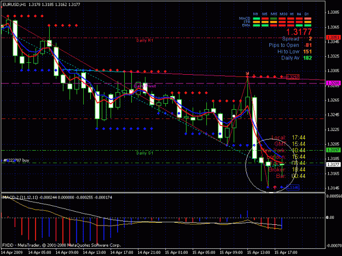Click the Daily S1 line label
Viewport: 342px width, 256px height.
[x=144, y=153]
